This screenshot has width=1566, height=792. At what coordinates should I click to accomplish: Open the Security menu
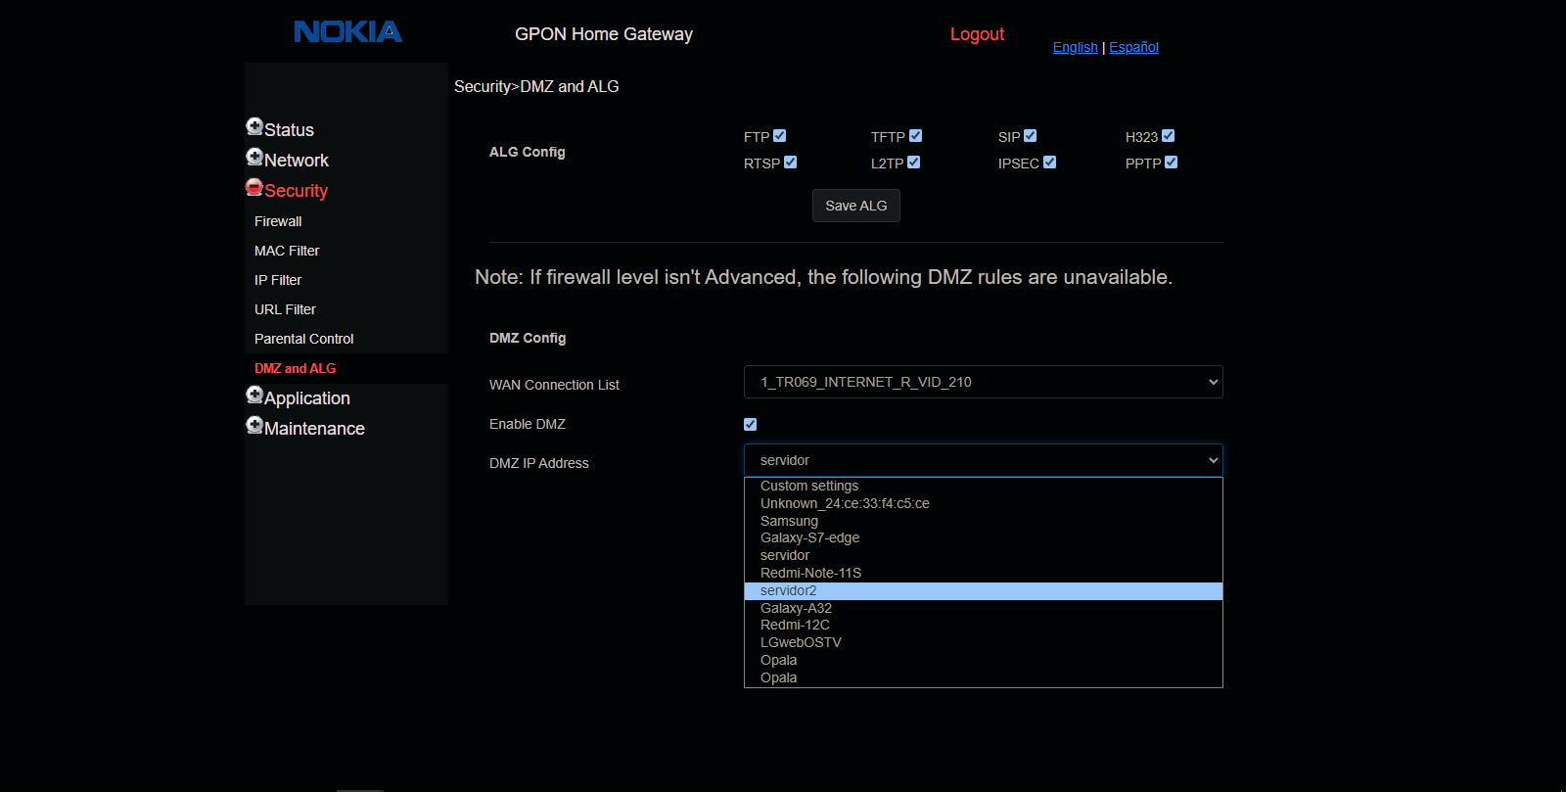(296, 191)
